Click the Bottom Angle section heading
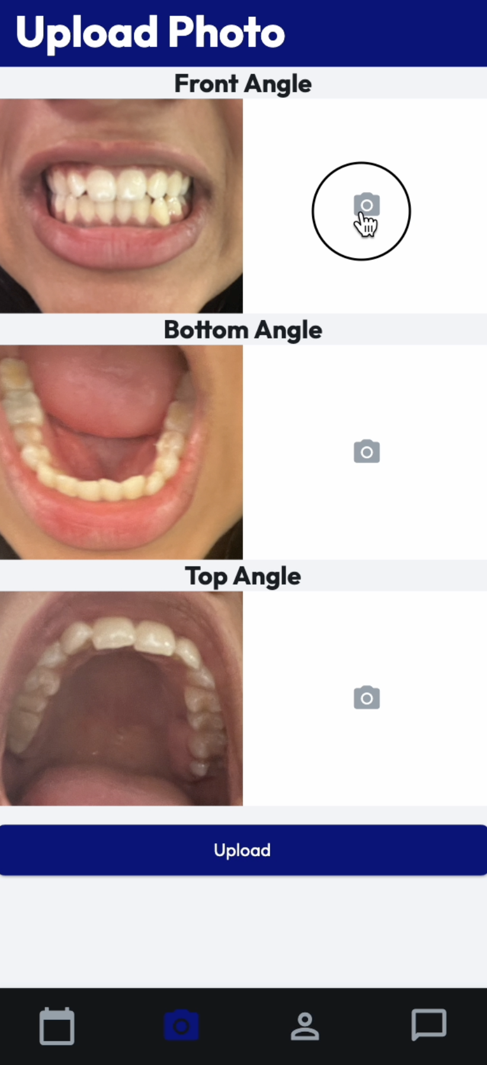 243,330
